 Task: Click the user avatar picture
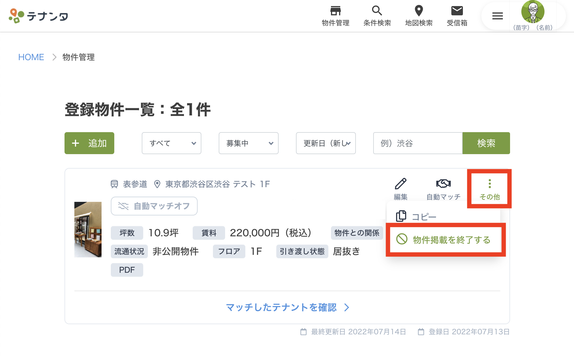pyautogui.click(x=533, y=12)
